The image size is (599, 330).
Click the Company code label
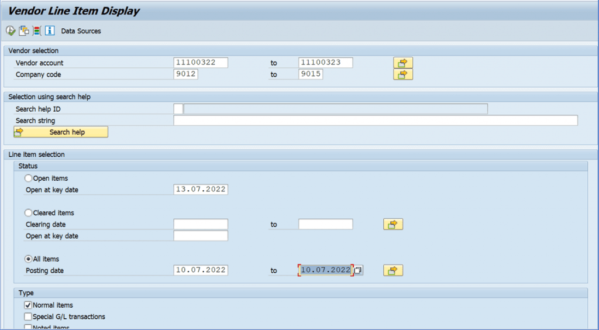pyautogui.click(x=38, y=74)
